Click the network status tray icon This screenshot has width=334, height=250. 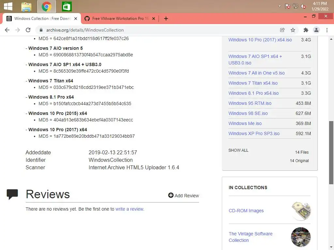pos(296,7)
